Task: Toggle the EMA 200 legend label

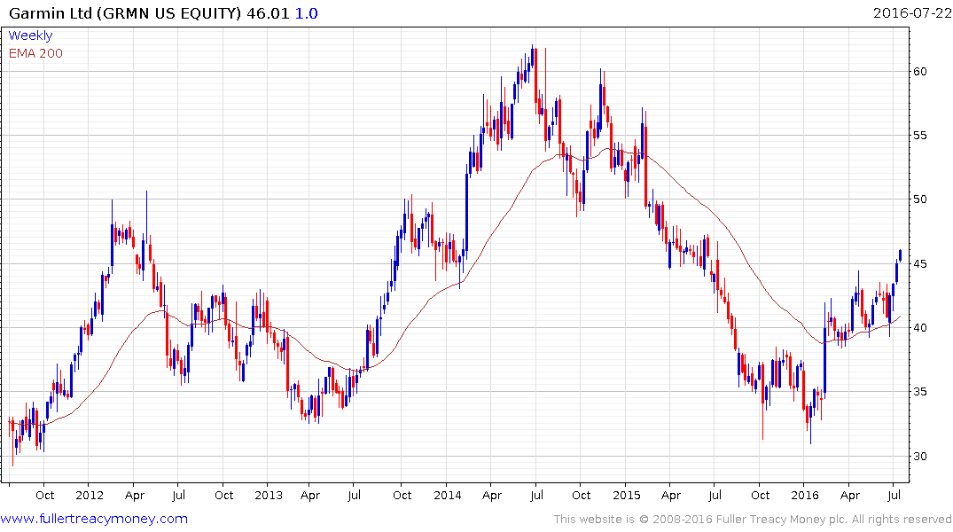Action: point(35,53)
